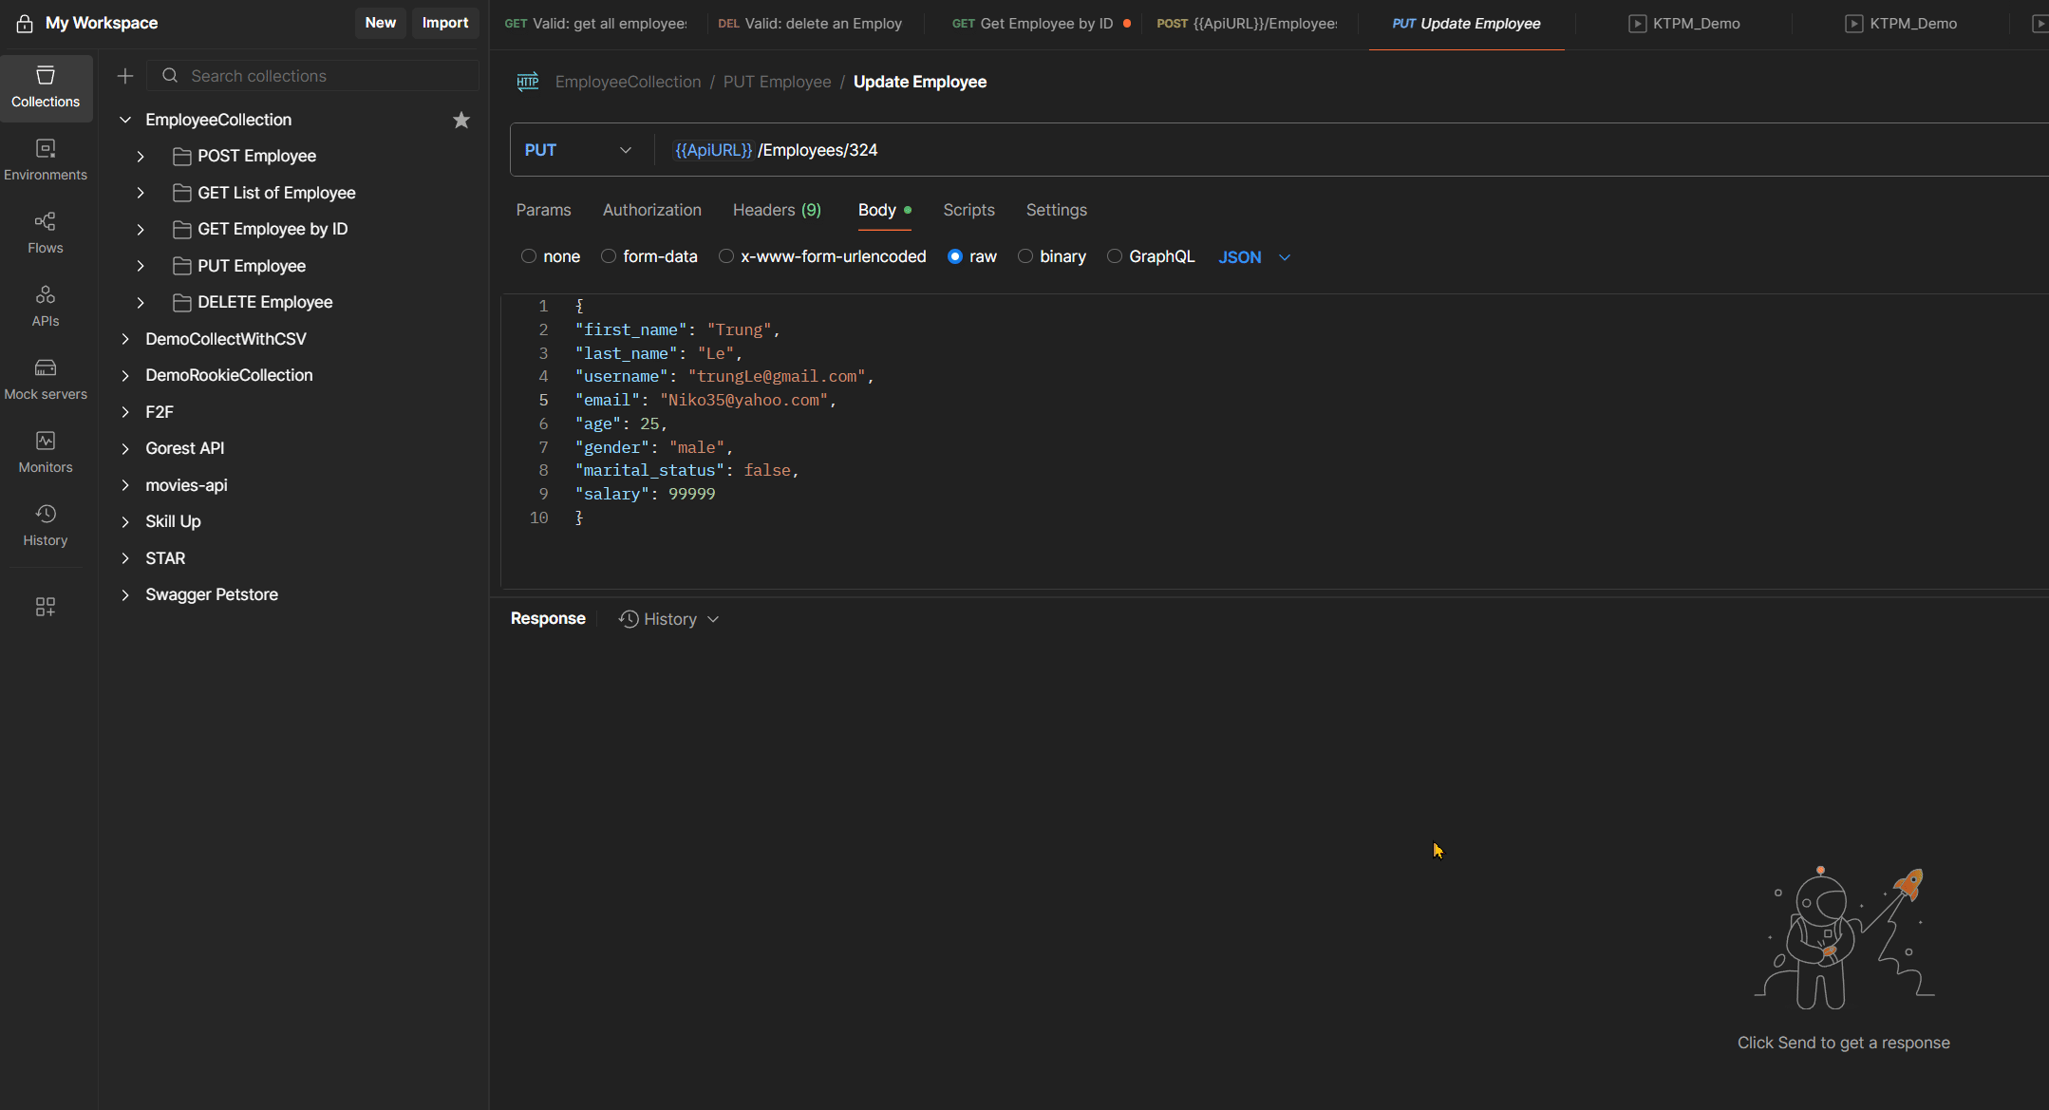Toggle the star on EmployeeCollection
This screenshot has width=2049, height=1110.
tap(461, 120)
